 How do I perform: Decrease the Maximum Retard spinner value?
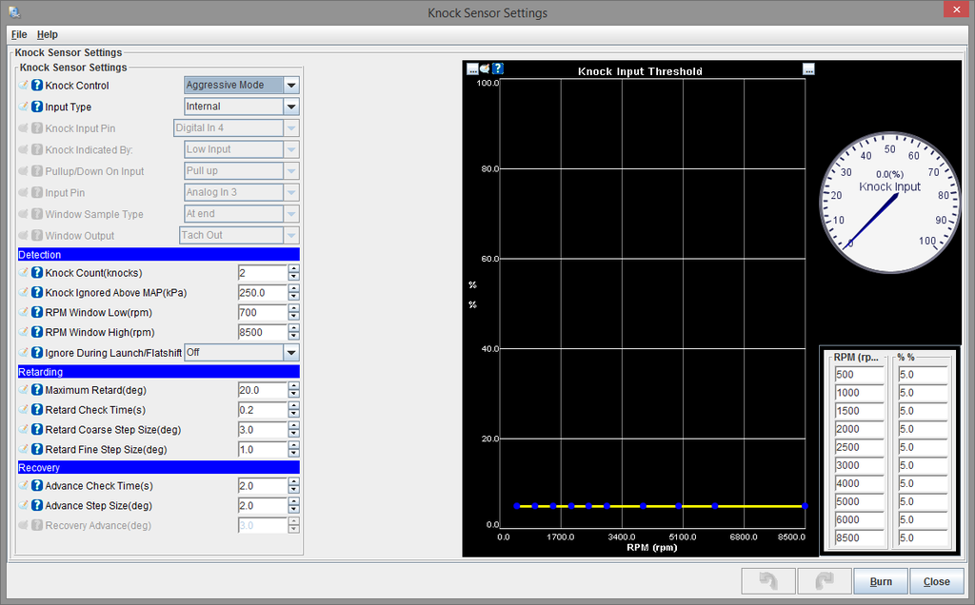[293, 394]
